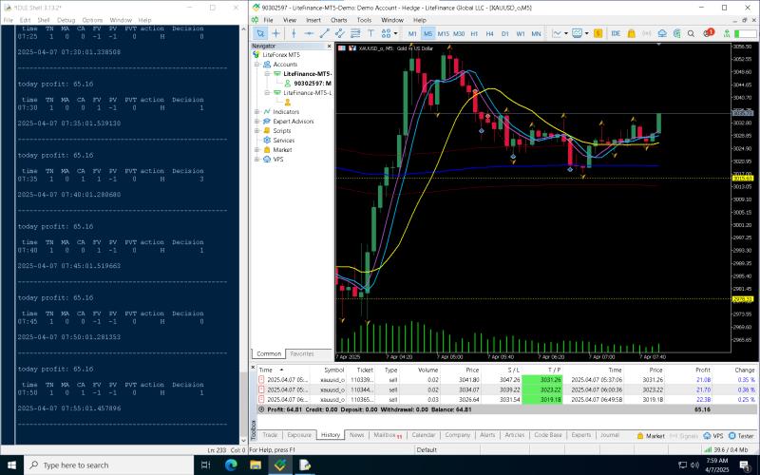Click the Signals icon in MT5 toolbar
Viewport: 760px width, 475px height.
pos(647,33)
